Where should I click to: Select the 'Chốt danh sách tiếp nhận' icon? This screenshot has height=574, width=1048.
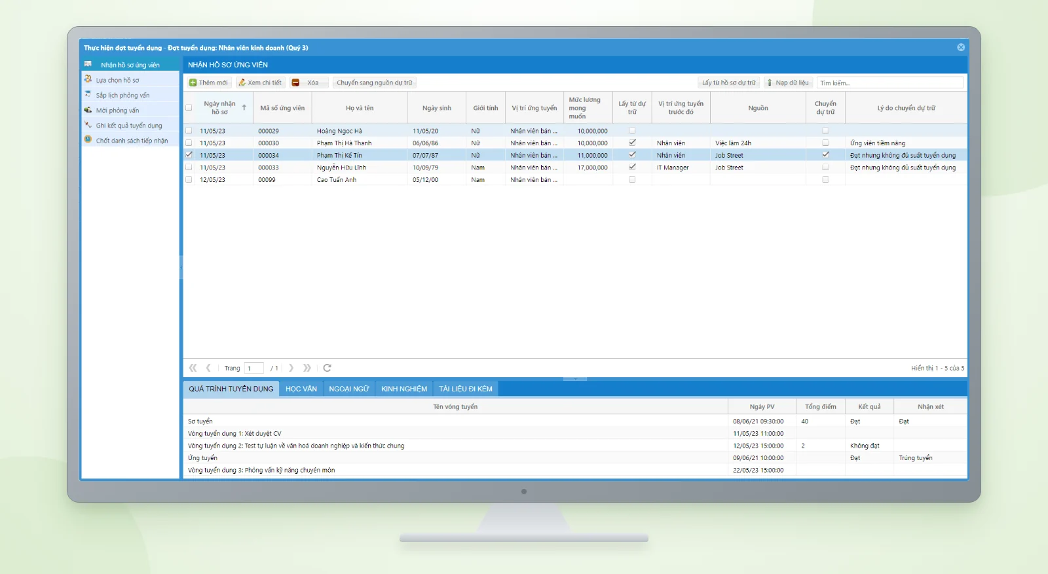coord(88,139)
